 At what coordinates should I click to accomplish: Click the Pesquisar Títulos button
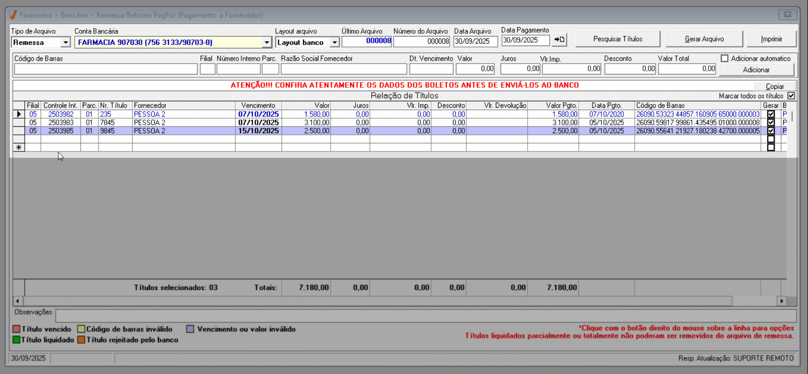[617, 39]
